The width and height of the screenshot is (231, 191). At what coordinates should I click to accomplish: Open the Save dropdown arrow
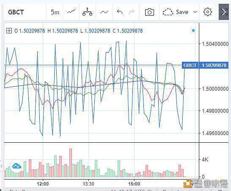tap(195, 12)
